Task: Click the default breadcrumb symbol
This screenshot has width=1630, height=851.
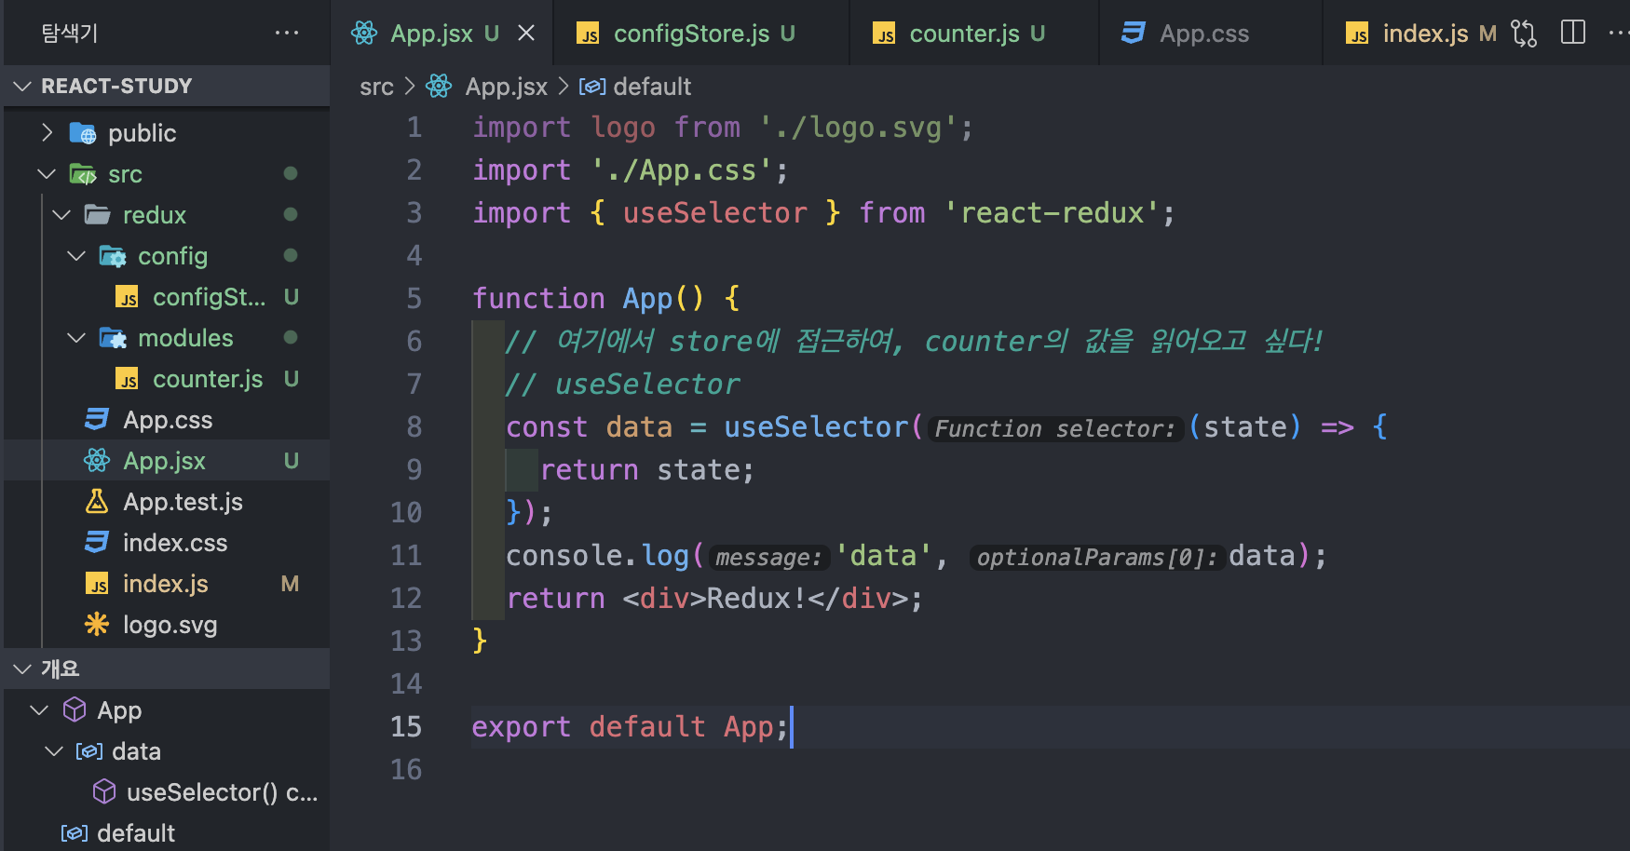Action: point(652,87)
